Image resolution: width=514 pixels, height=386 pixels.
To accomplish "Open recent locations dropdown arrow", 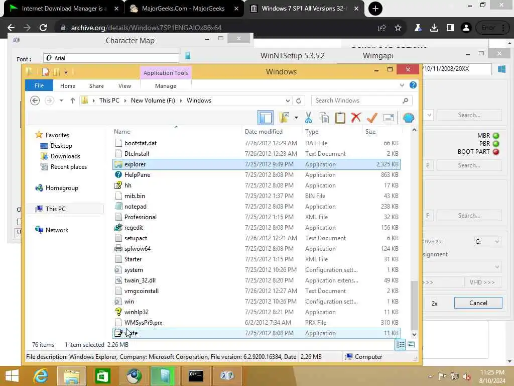I will [61, 101].
